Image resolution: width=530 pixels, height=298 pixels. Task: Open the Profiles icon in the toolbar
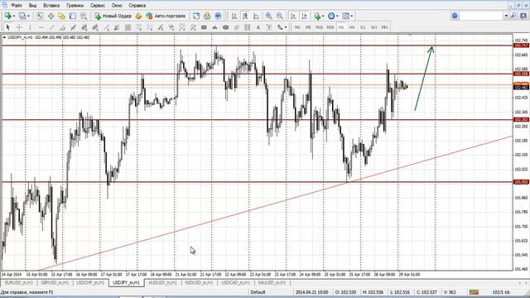tap(22, 16)
